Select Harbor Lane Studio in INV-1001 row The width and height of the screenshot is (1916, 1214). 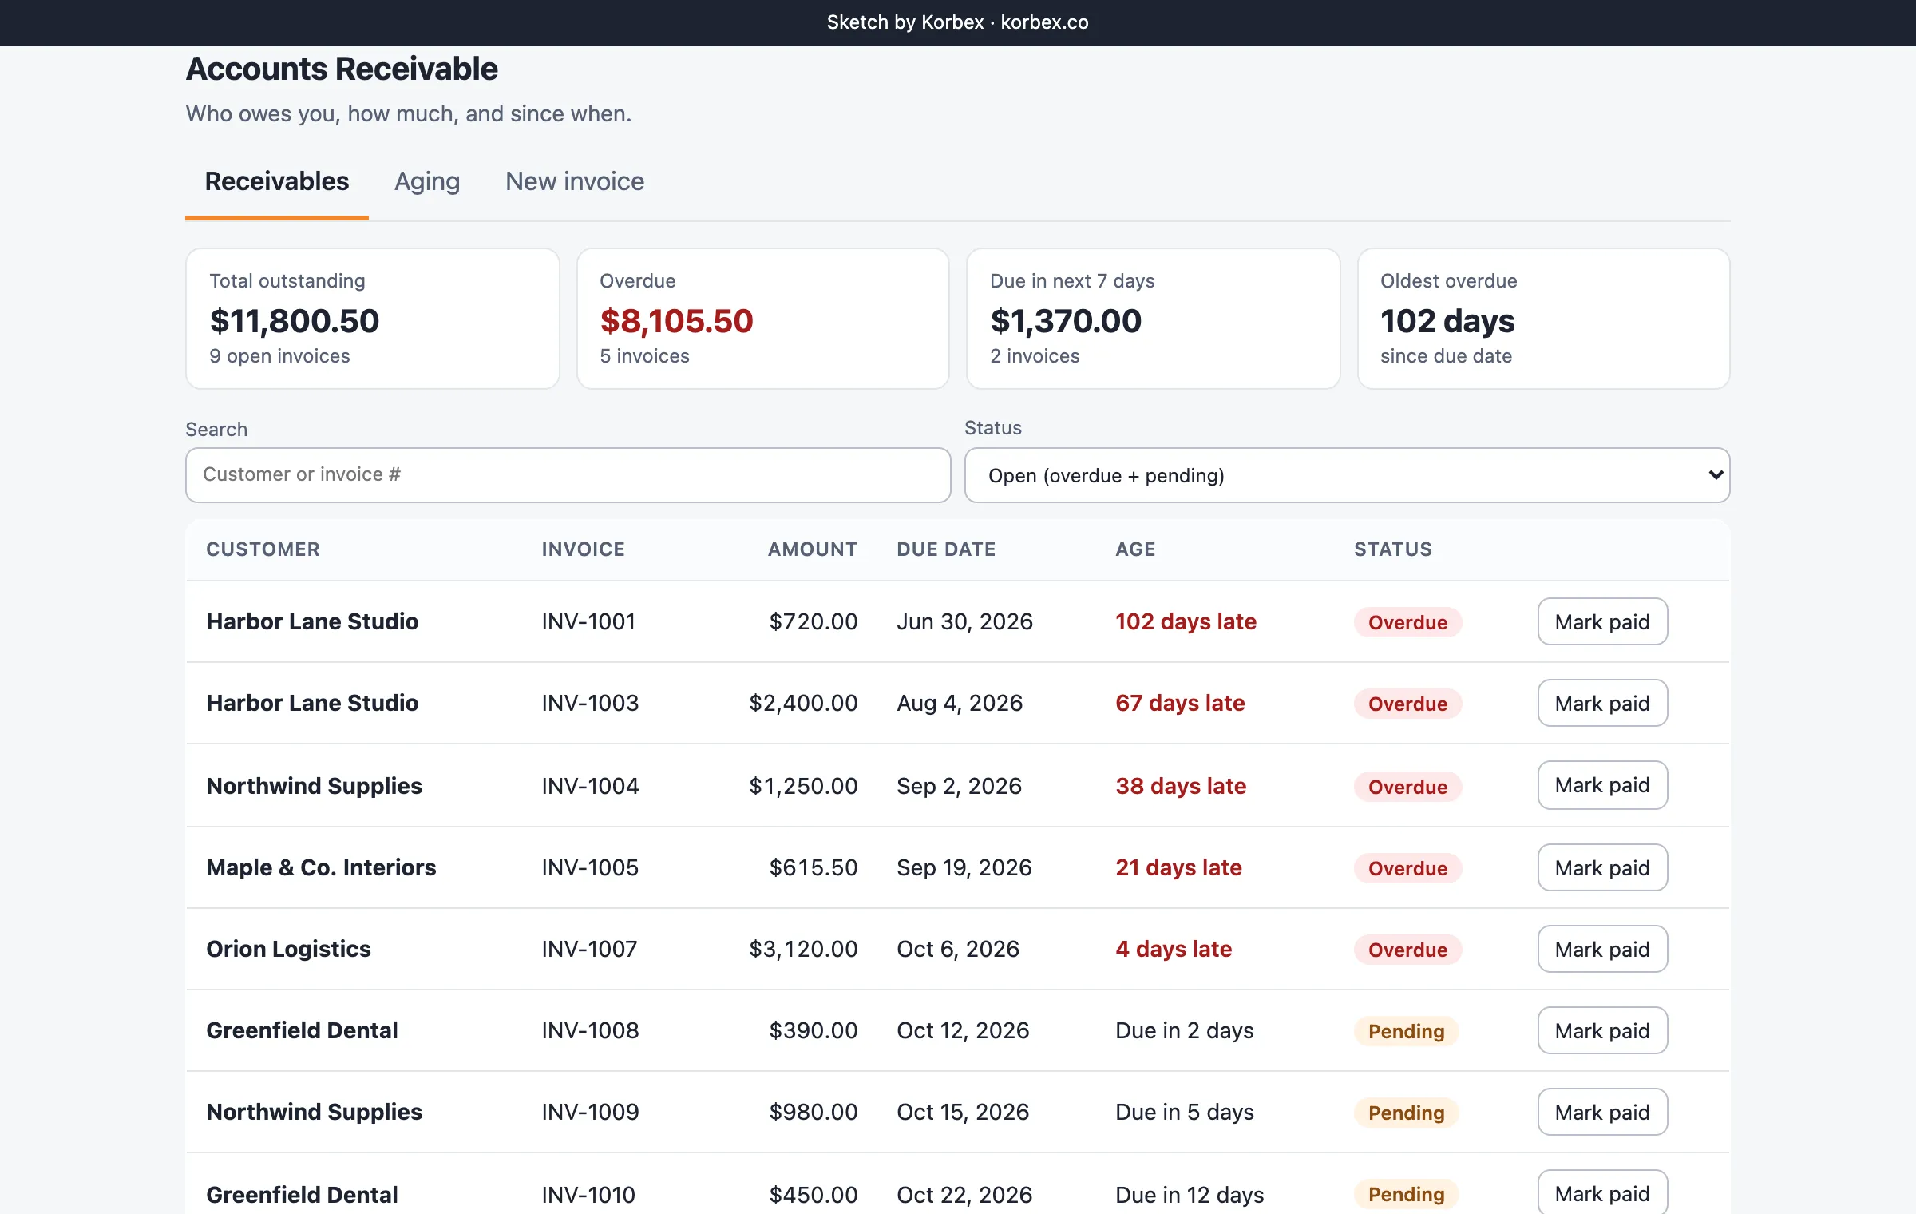click(x=312, y=621)
